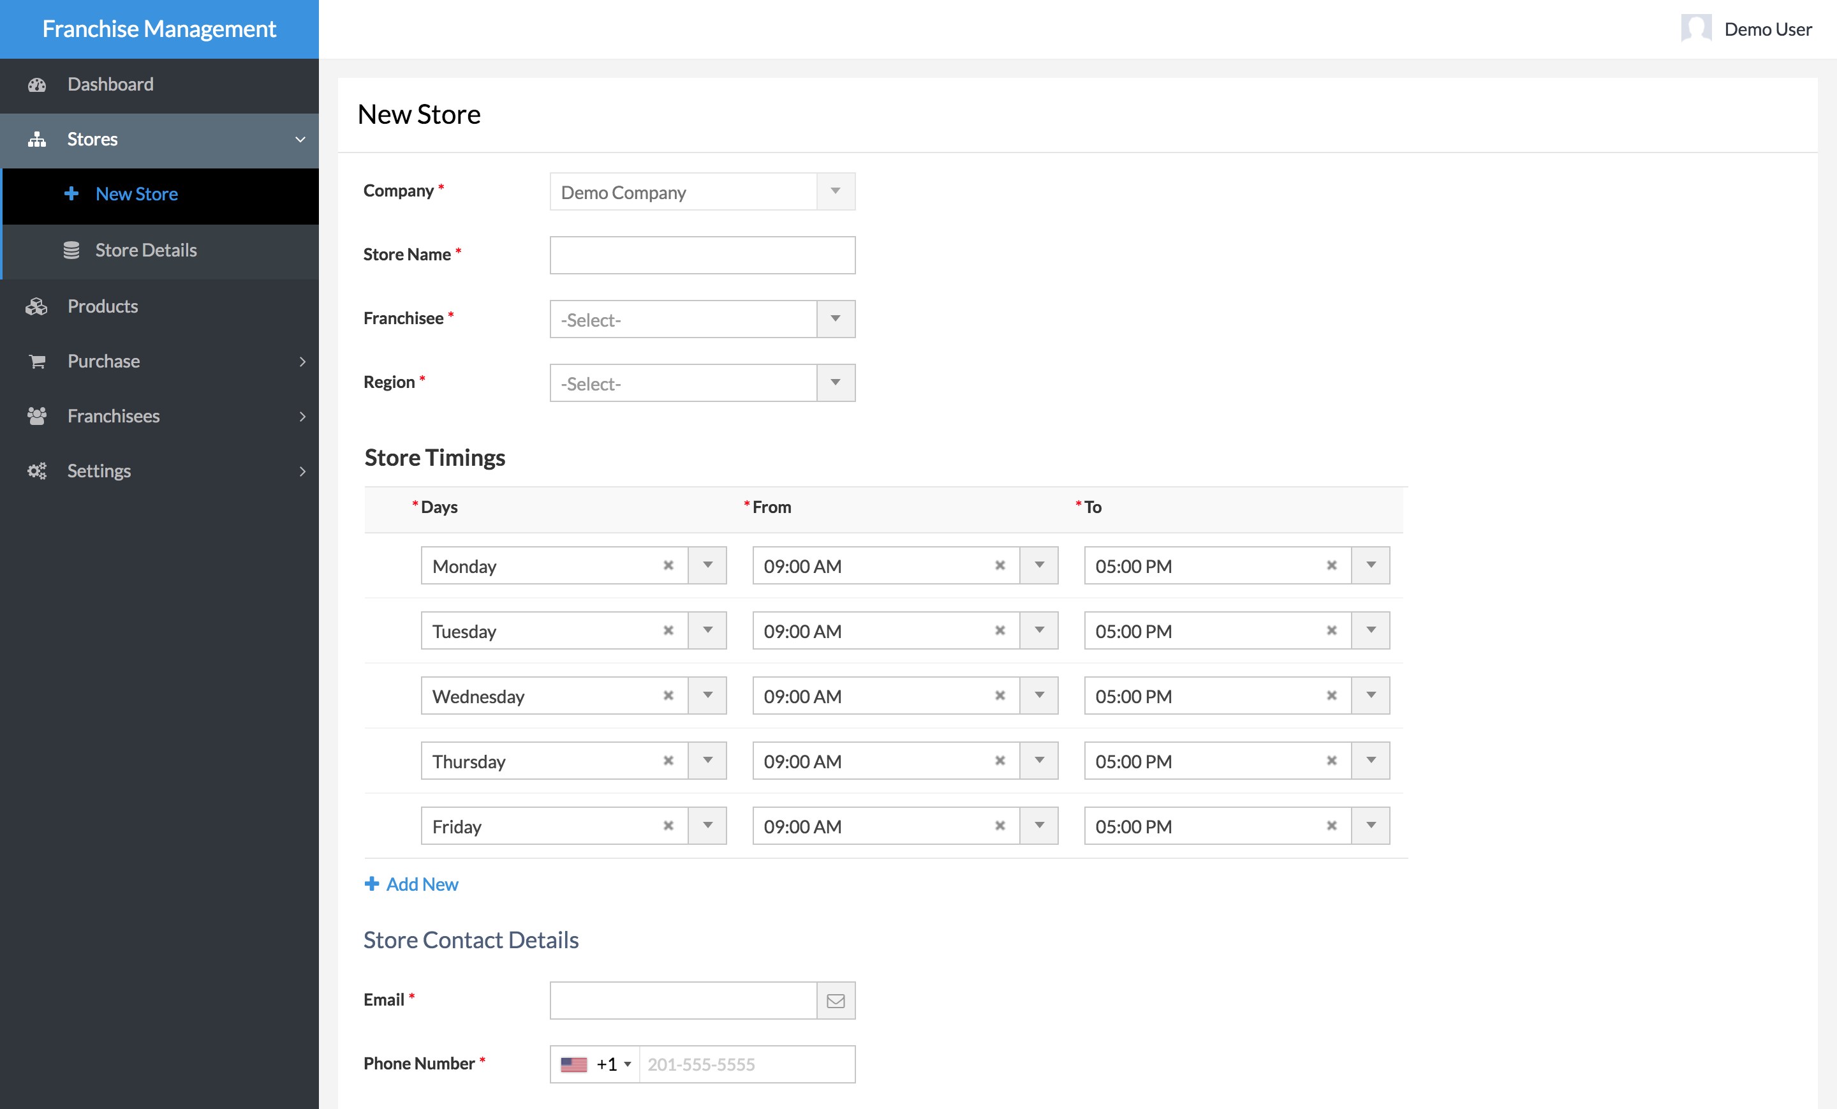Click the Settings icon in sidebar
The height and width of the screenshot is (1109, 1837).
coord(36,470)
